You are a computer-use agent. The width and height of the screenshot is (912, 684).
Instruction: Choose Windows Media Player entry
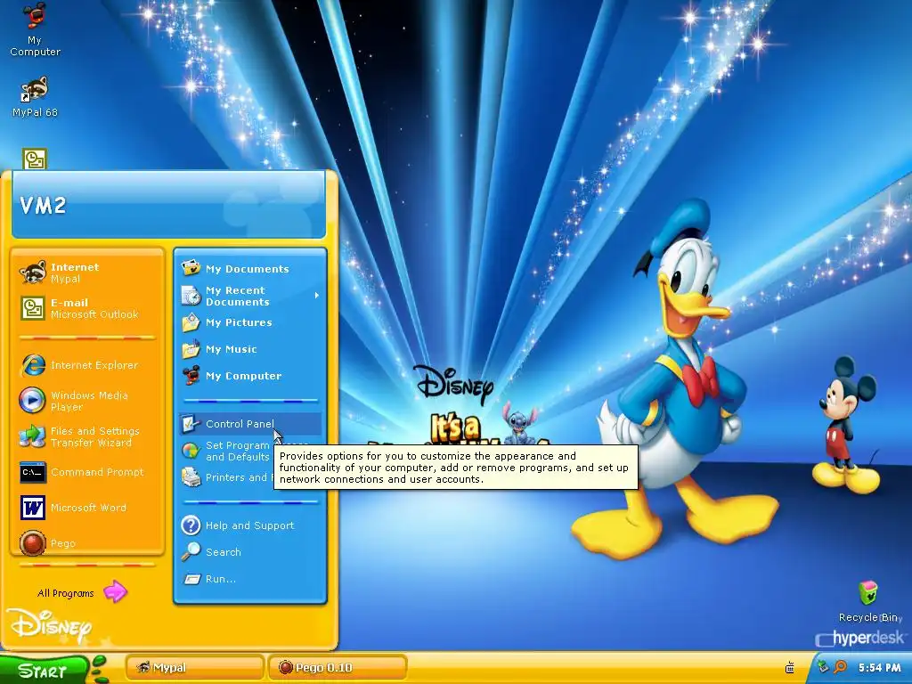coord(87,401)
